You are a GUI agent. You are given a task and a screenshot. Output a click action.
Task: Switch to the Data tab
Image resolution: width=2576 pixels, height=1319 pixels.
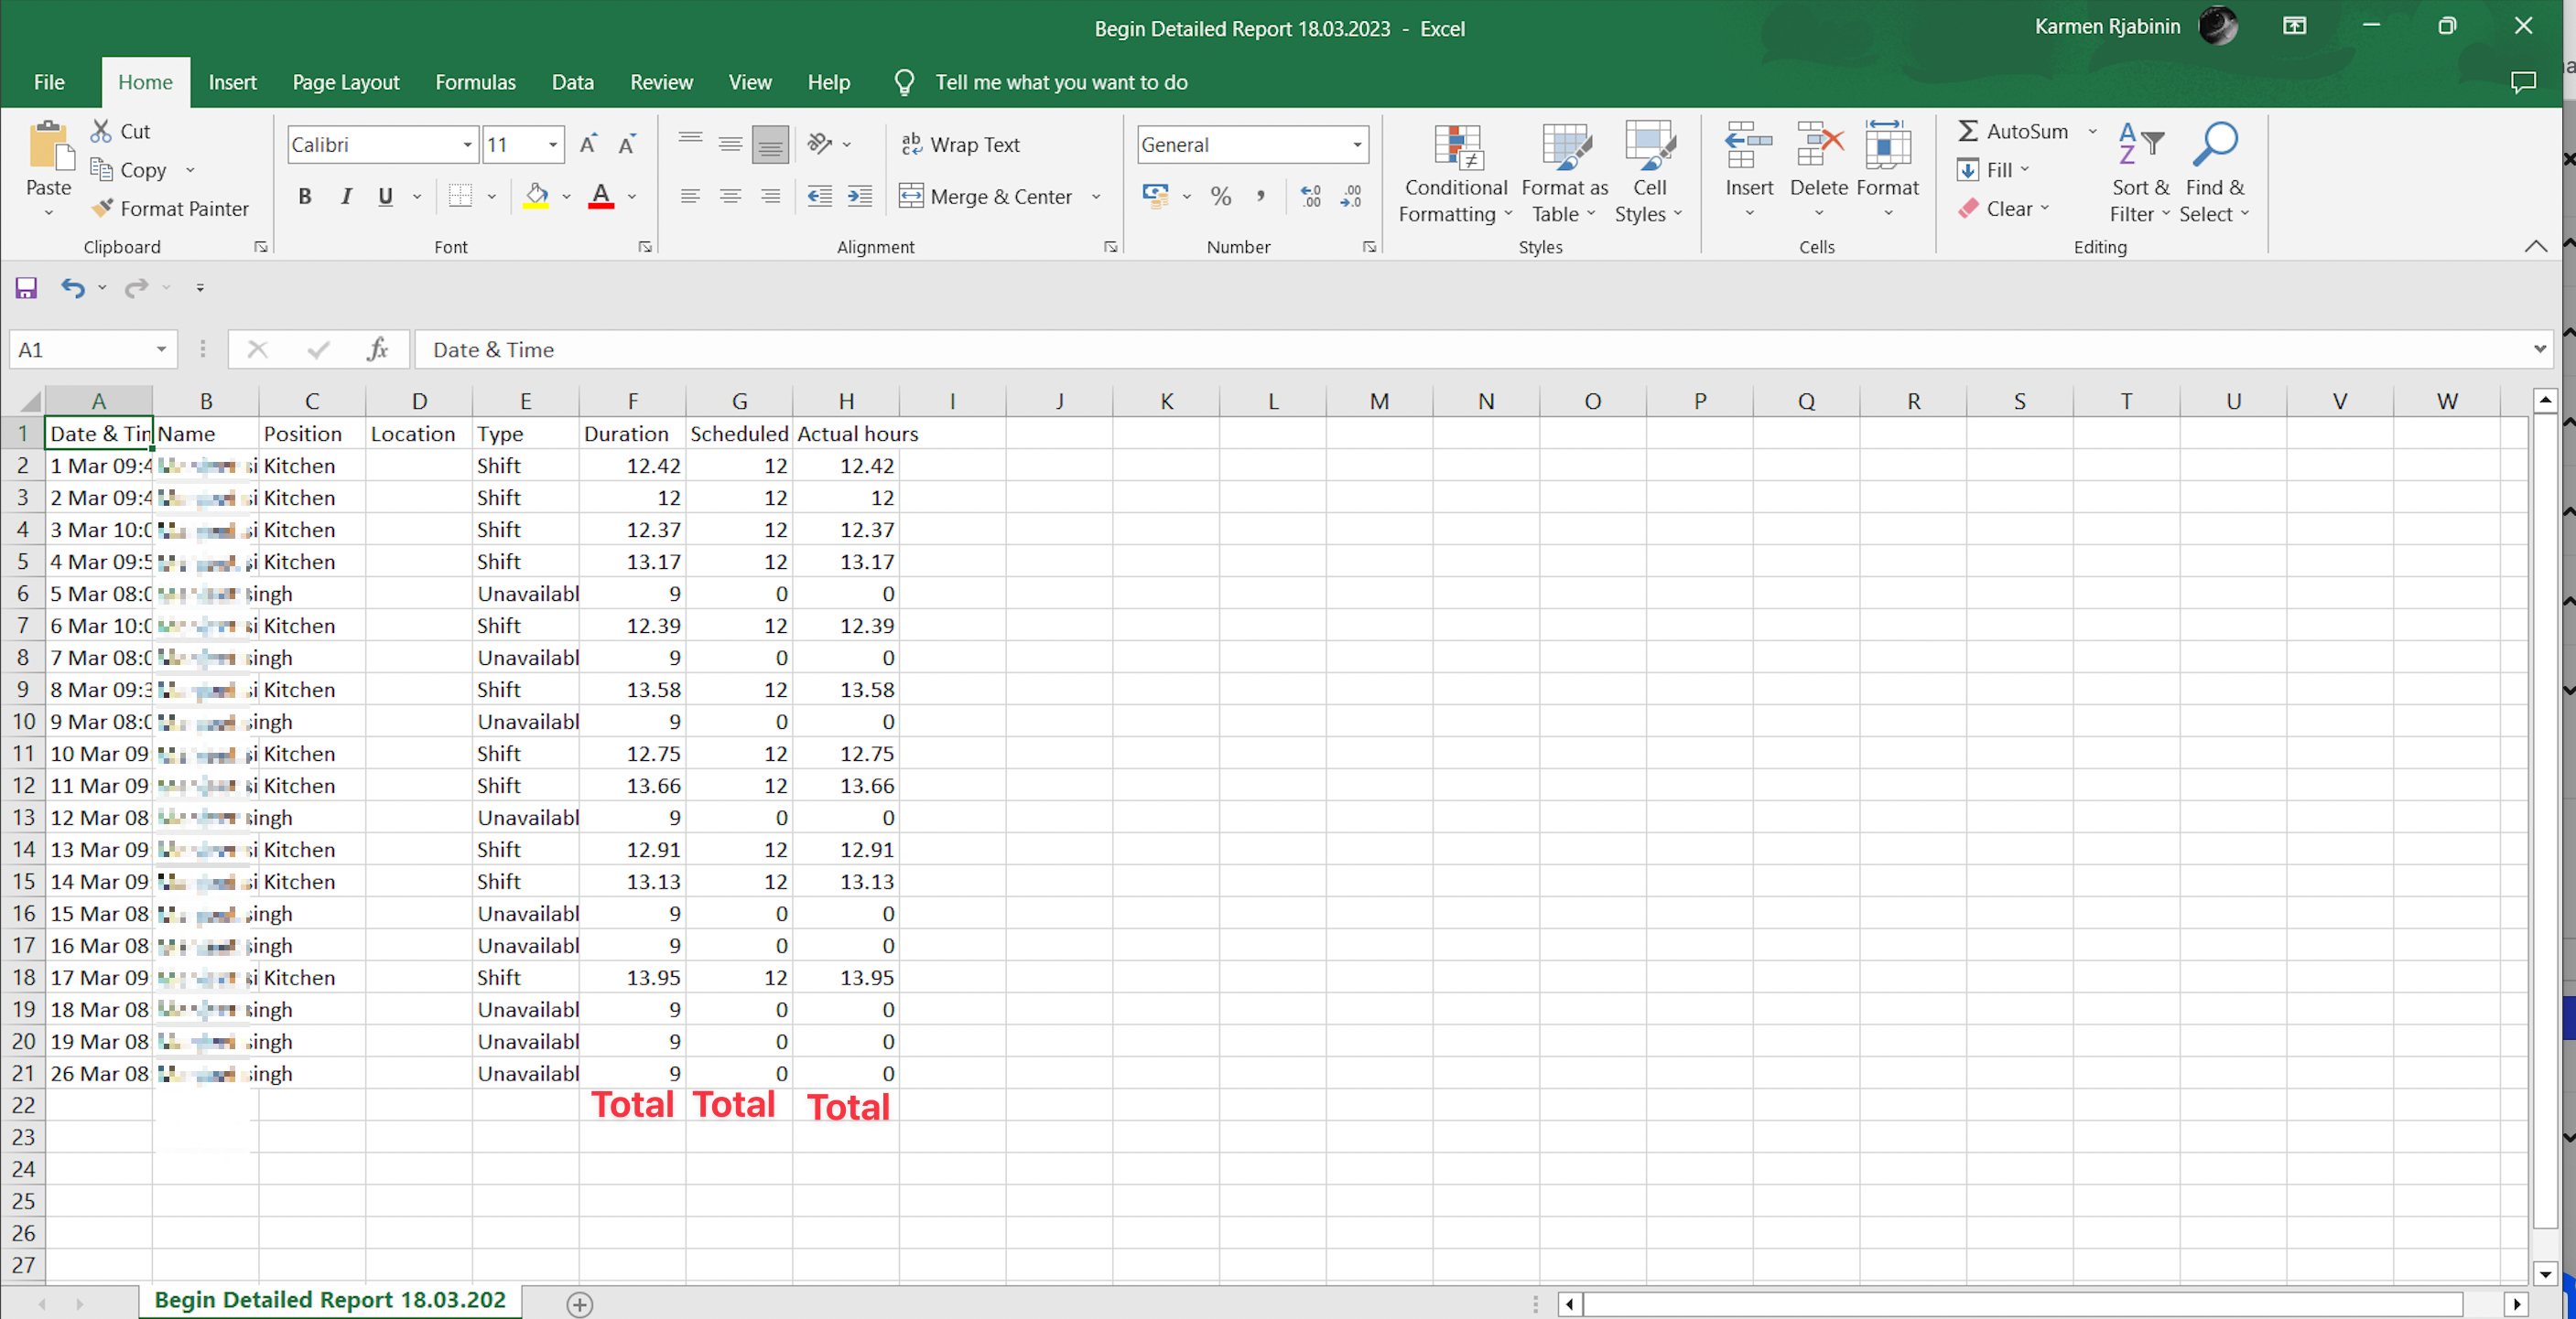[572, 82]
